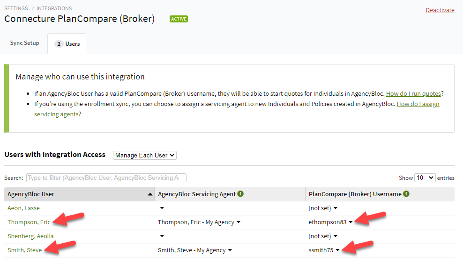Click PlanCompare (Broker) Username column header
This screenshot has height=263, width=463.
[x=380, y=194]
